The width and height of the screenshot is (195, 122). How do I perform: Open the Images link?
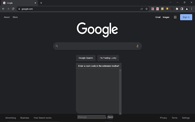(166, 17)
